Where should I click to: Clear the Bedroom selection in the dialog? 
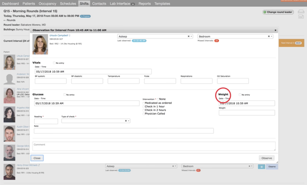coord(269,36)
